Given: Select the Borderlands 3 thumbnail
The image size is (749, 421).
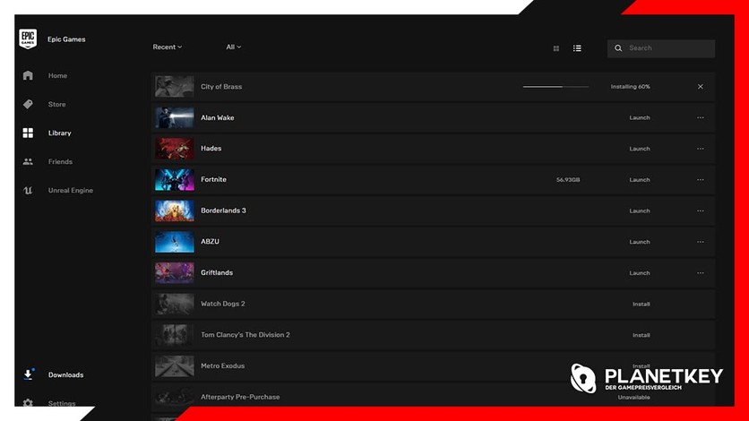Looking at the screenshot, I should tap(174, 210).
